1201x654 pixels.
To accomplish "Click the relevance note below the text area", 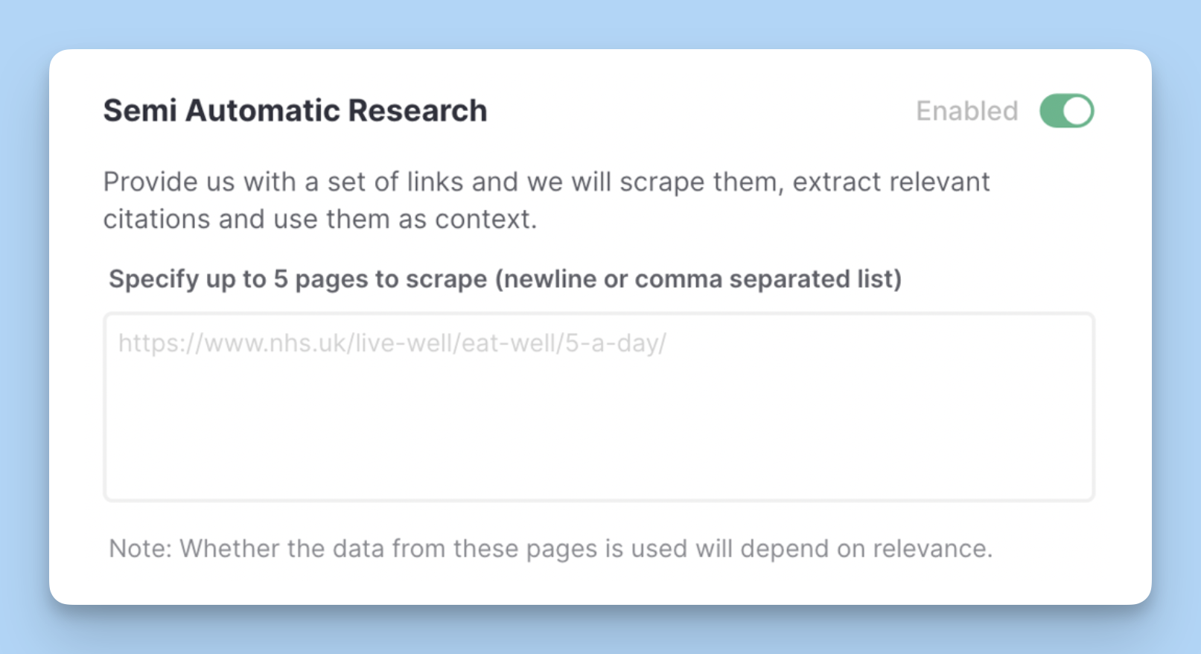I will pyautogui.click(x=550, y=549).
